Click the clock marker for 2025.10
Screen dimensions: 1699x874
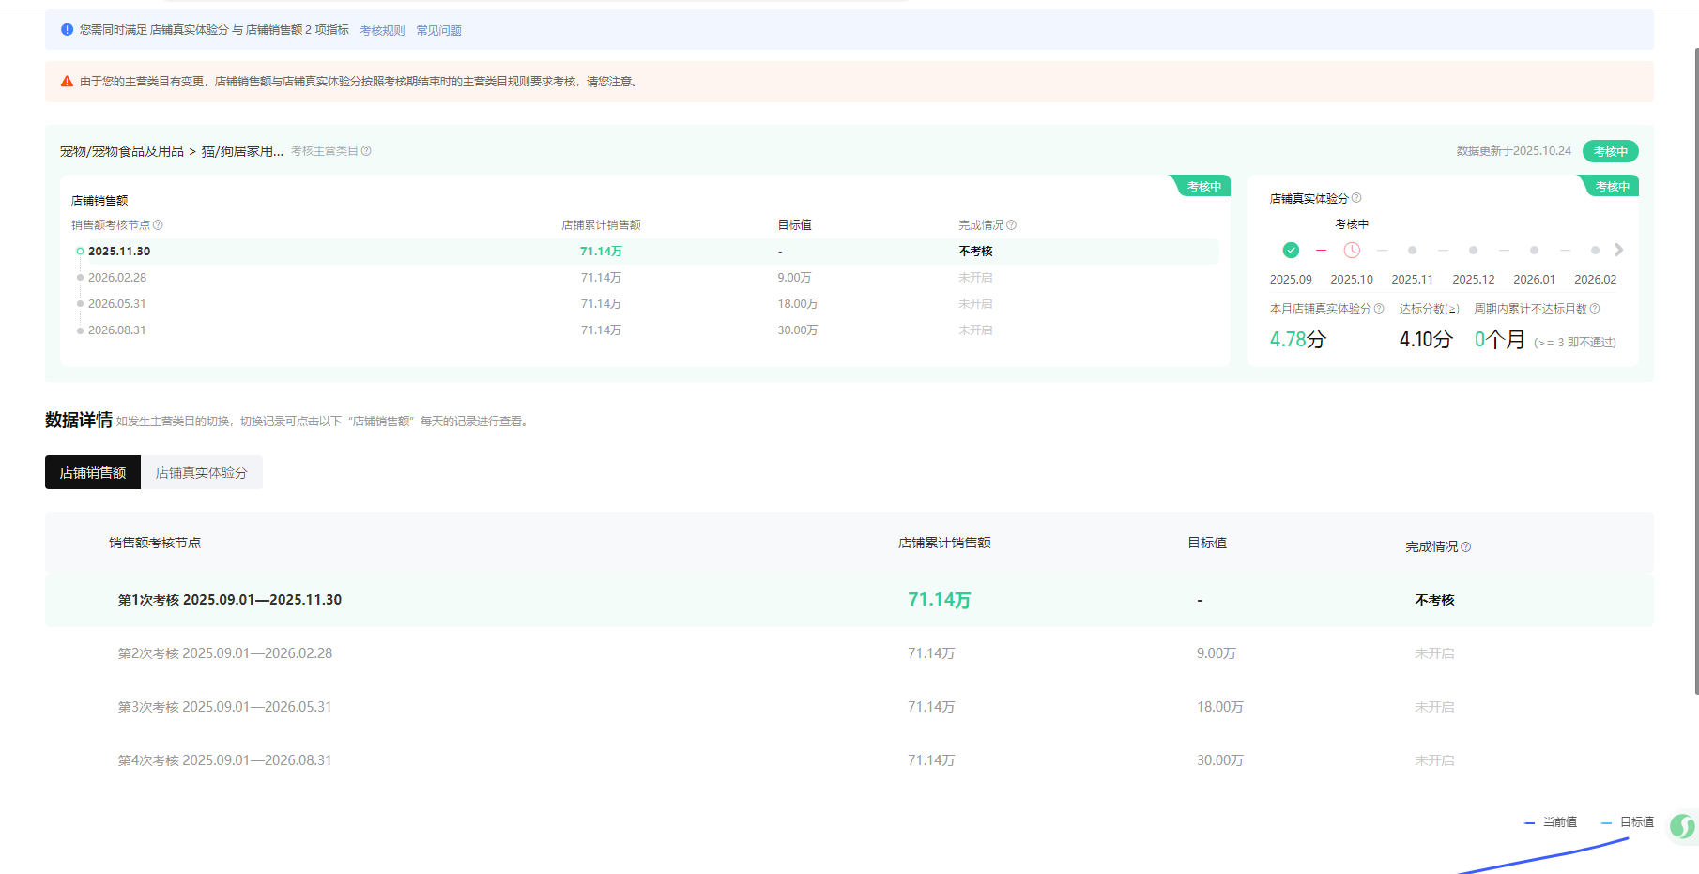1352,250
